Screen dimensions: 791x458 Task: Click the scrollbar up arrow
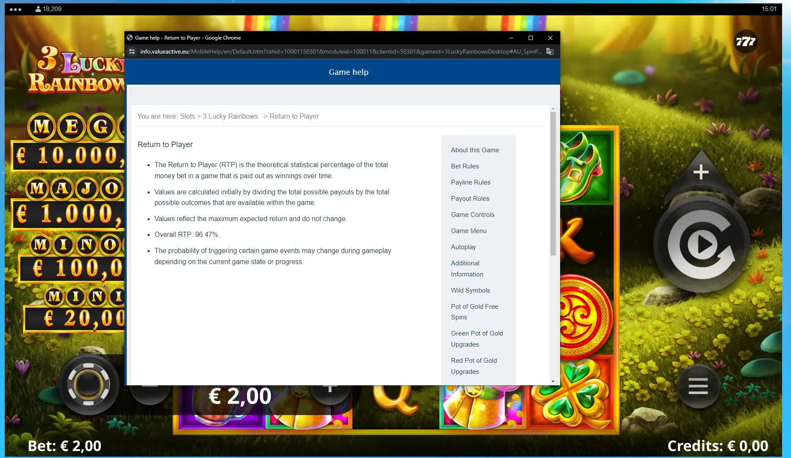(x=553, y=108)
